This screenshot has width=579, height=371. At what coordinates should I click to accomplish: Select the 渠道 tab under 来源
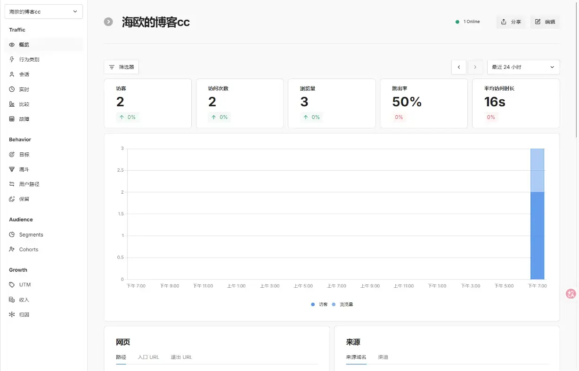click(x=383, y=357)
